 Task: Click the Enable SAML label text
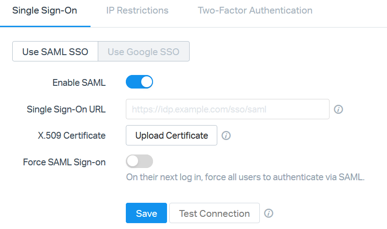[x=79, y=83]
